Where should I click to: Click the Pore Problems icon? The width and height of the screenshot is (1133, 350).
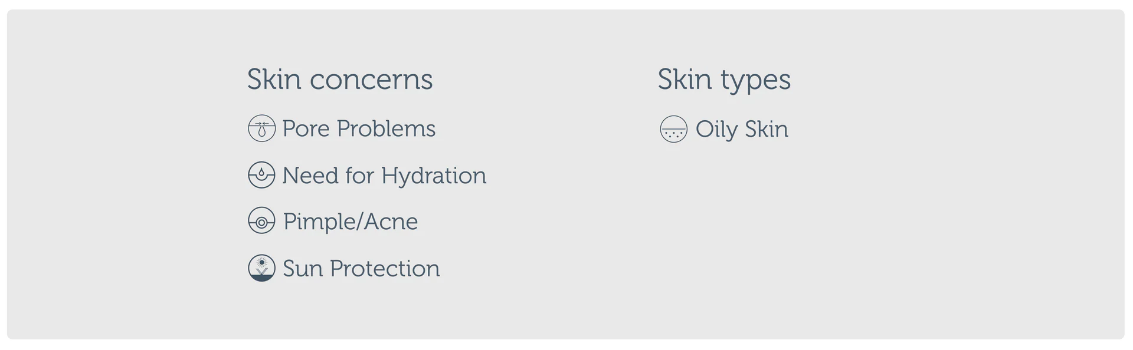pos(261,128)
